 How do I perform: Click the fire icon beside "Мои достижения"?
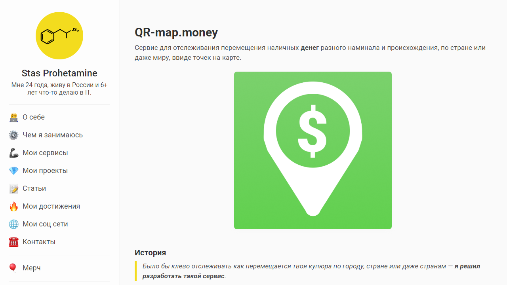click(13, 206)
